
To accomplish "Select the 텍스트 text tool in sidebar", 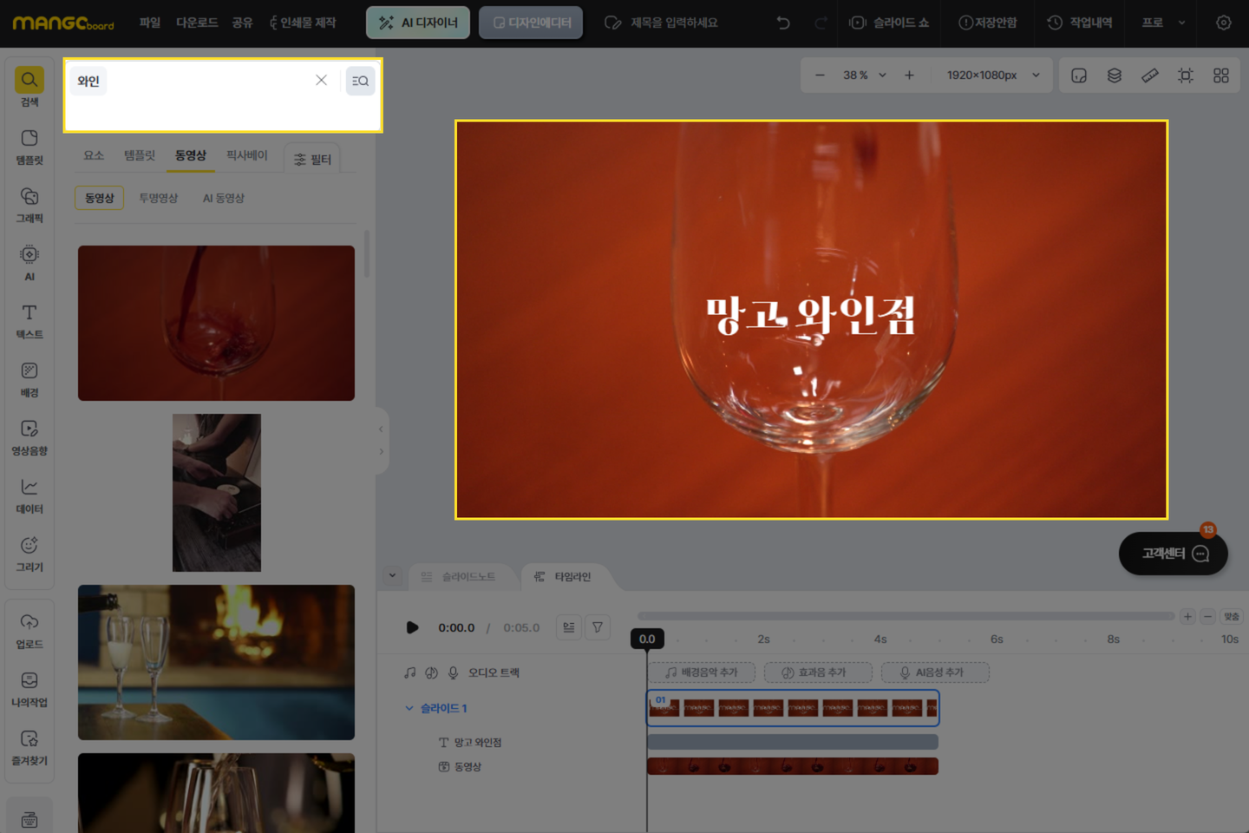I will click(x=29, y=321).
